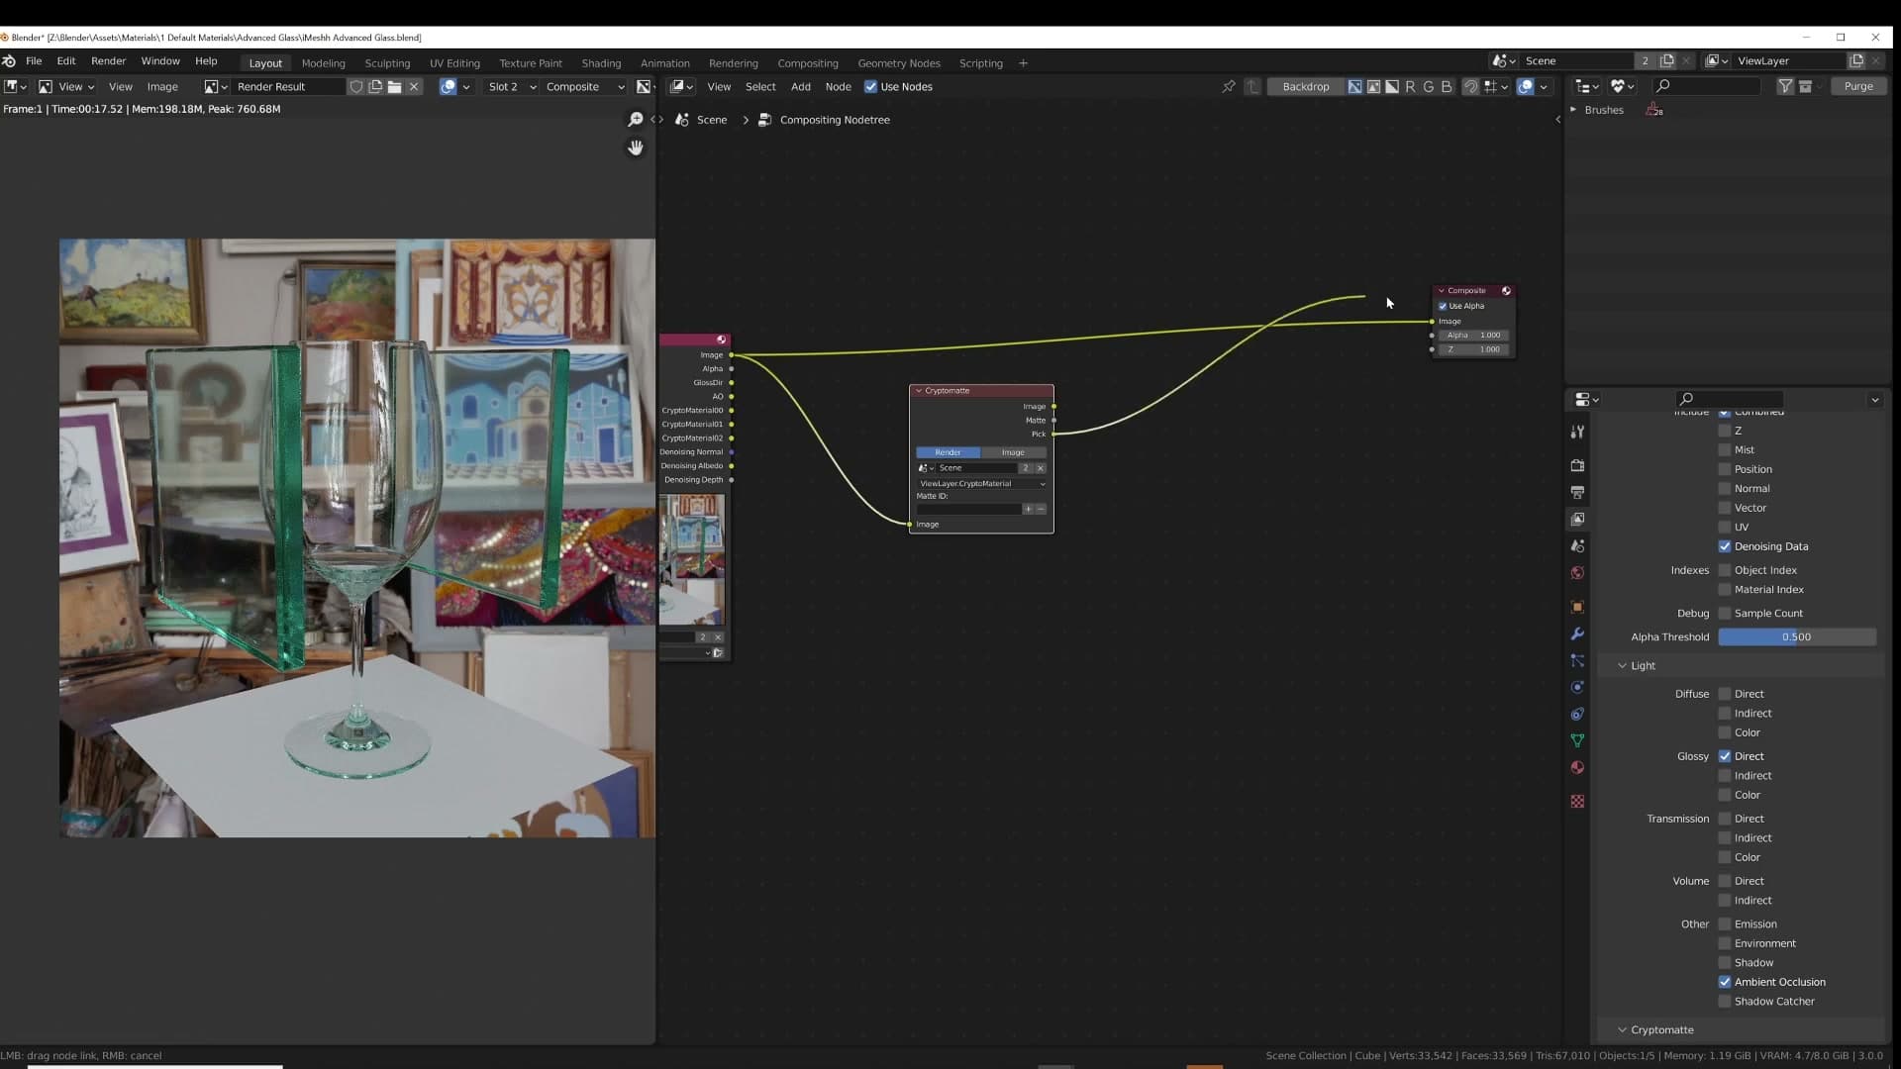1901x1069 pixels.
Task: Add a matte ID with plus button
Action: coord(1028,510)
